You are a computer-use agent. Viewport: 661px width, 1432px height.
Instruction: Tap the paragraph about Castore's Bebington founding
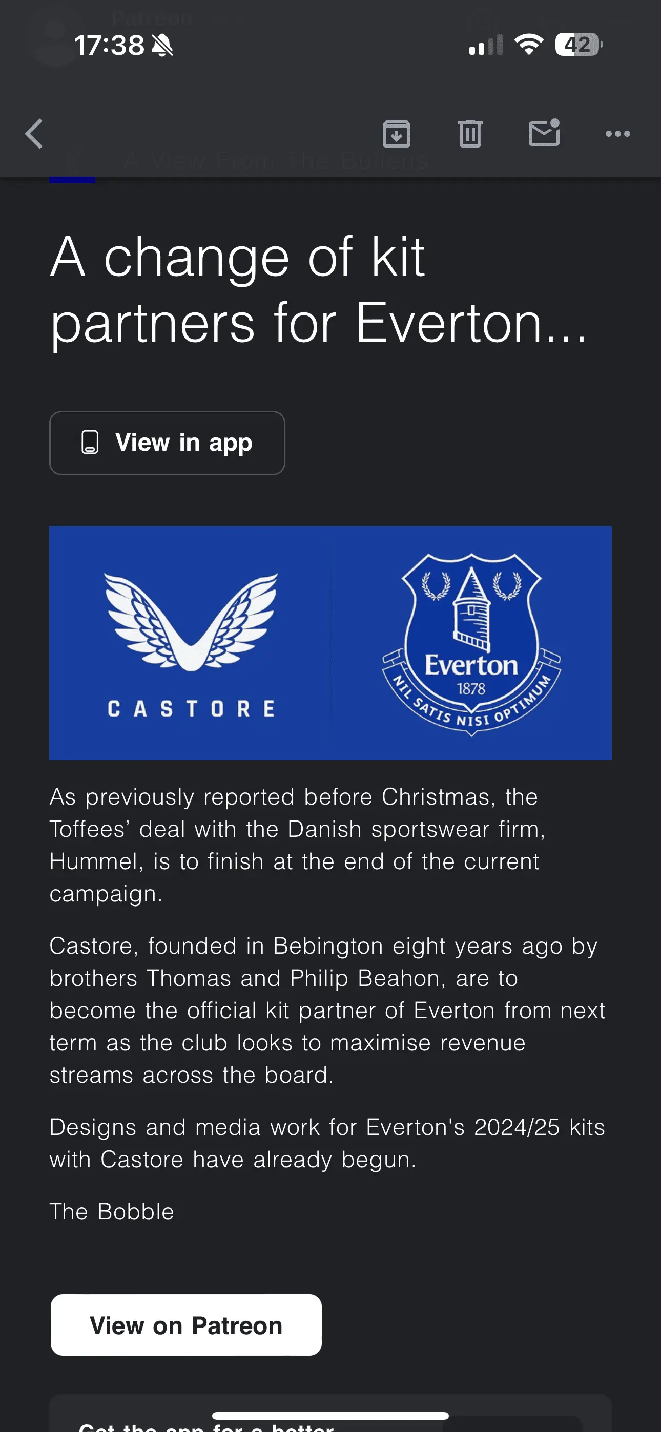pyautogui.click(x=325, y=1010)
